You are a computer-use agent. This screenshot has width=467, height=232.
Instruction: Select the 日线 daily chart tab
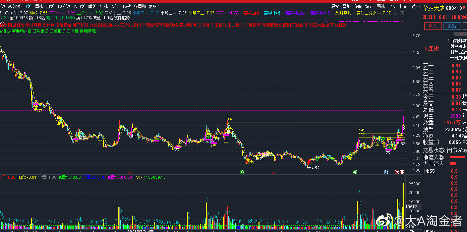tap(27, 6)
